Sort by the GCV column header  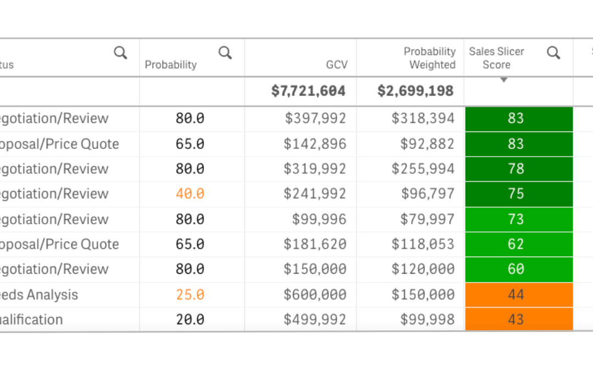point(337,64)
